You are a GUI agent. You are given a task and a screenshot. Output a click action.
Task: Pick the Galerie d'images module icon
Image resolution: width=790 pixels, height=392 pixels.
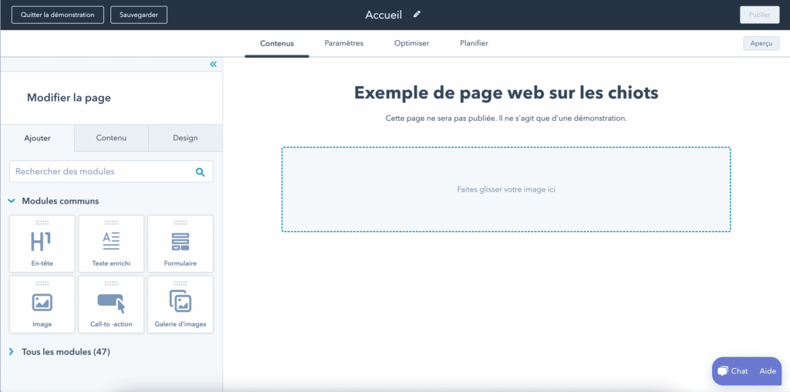click(180, 302)
